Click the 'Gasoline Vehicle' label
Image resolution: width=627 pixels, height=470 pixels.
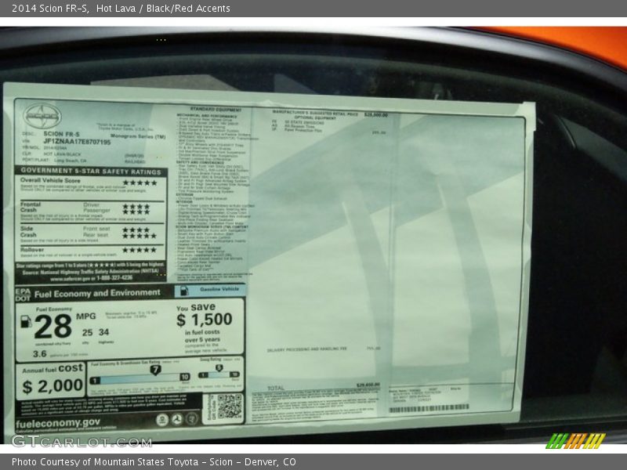219,289
